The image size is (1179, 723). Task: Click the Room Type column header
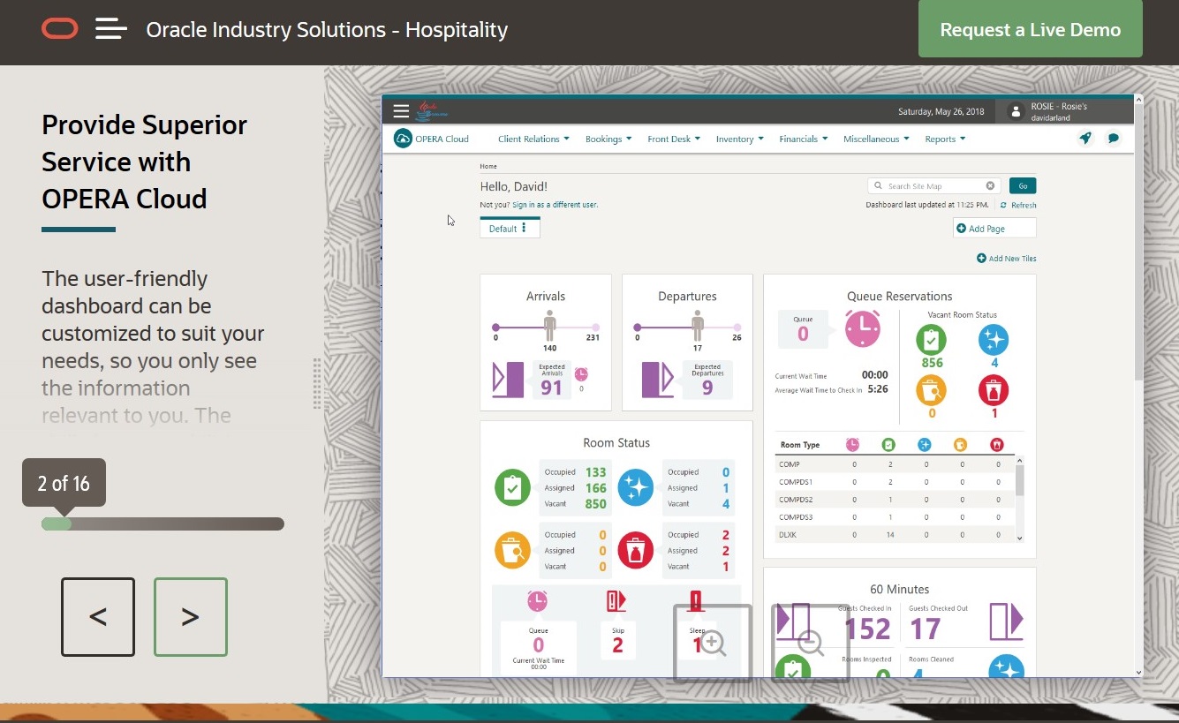[800, 445]
